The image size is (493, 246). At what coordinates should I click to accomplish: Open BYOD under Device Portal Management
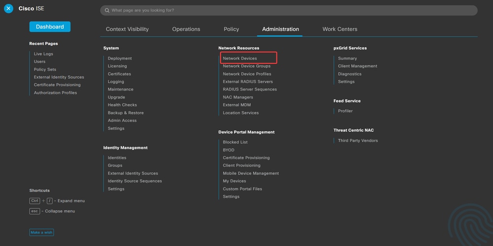click(228, 150)
